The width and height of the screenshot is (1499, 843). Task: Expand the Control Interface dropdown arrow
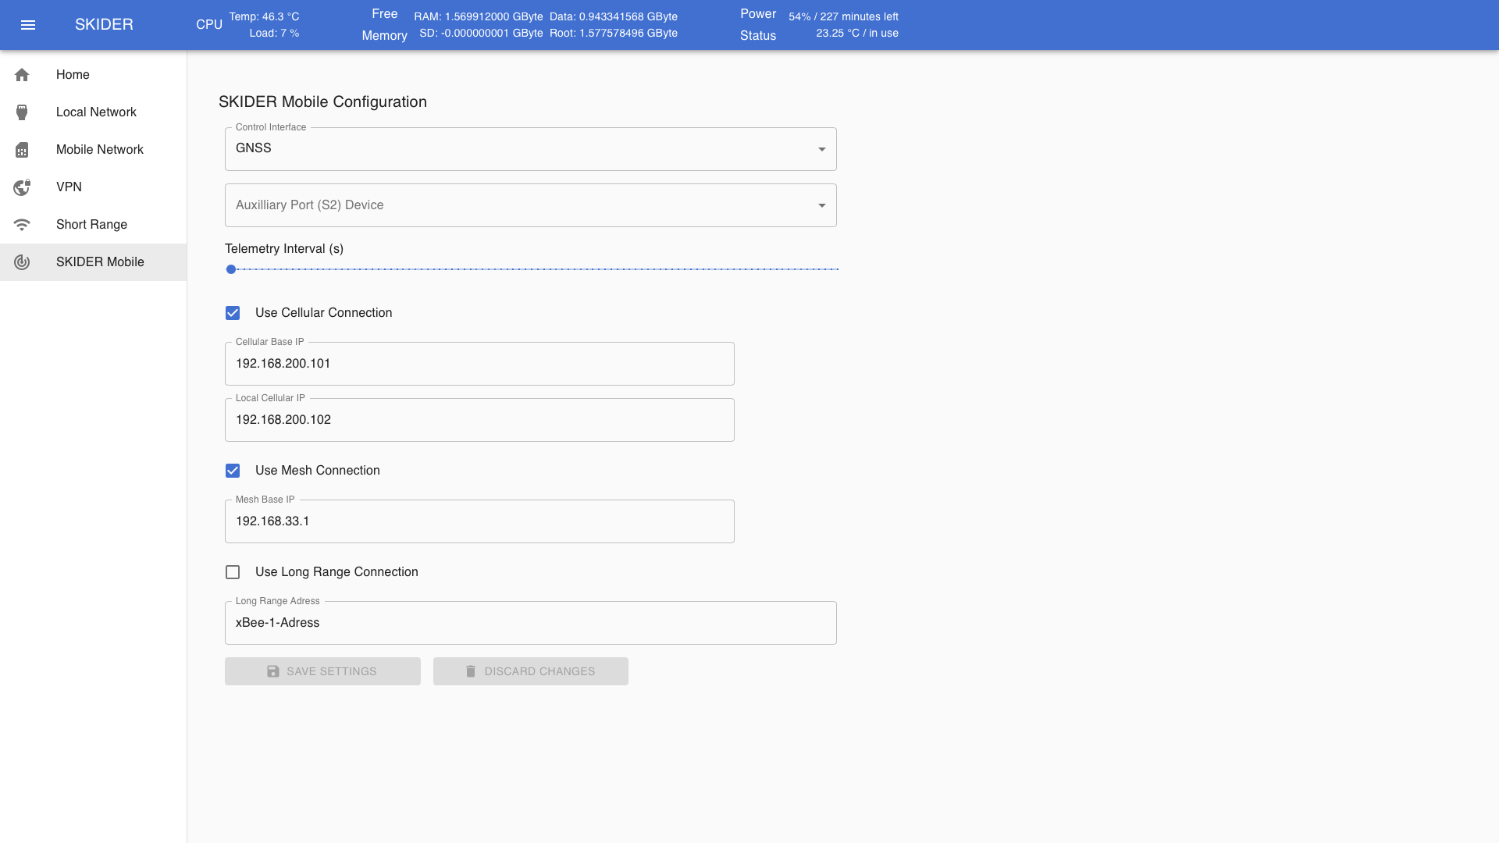click(821, 149)
